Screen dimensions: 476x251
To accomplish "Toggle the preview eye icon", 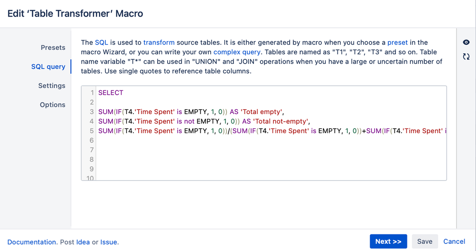I will pyautogui.click(x=466, y=42).
